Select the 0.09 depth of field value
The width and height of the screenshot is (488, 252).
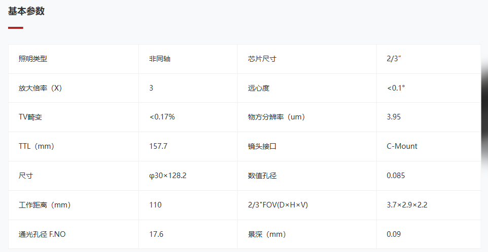point(394,234)
